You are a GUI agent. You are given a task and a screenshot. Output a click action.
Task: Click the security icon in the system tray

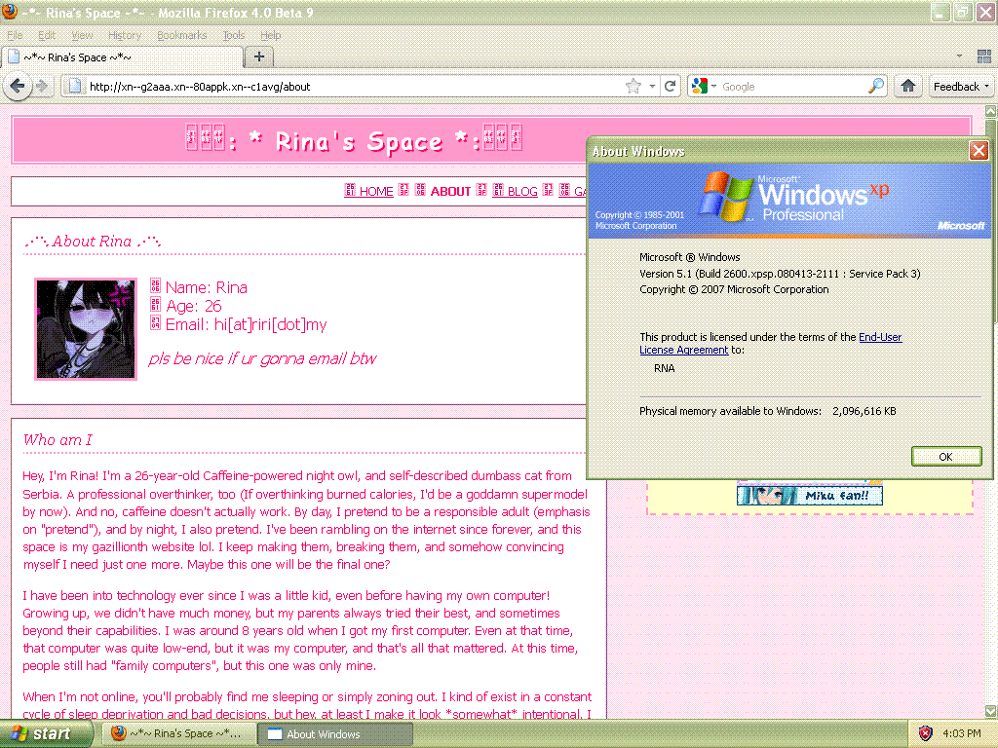point(924,732)
